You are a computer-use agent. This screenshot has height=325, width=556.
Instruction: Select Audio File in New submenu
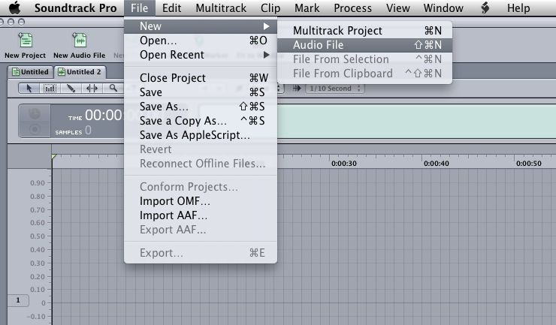(364, 45)
